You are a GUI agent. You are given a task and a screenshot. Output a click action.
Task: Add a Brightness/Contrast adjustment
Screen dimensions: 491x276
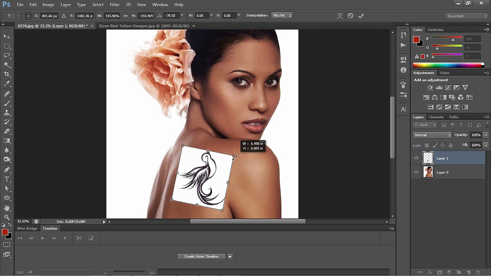[430, 87]
